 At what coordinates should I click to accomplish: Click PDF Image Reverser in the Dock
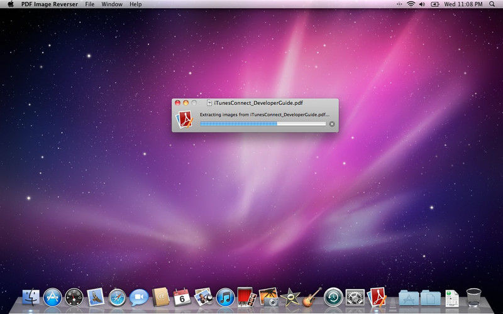coord(377,297)
